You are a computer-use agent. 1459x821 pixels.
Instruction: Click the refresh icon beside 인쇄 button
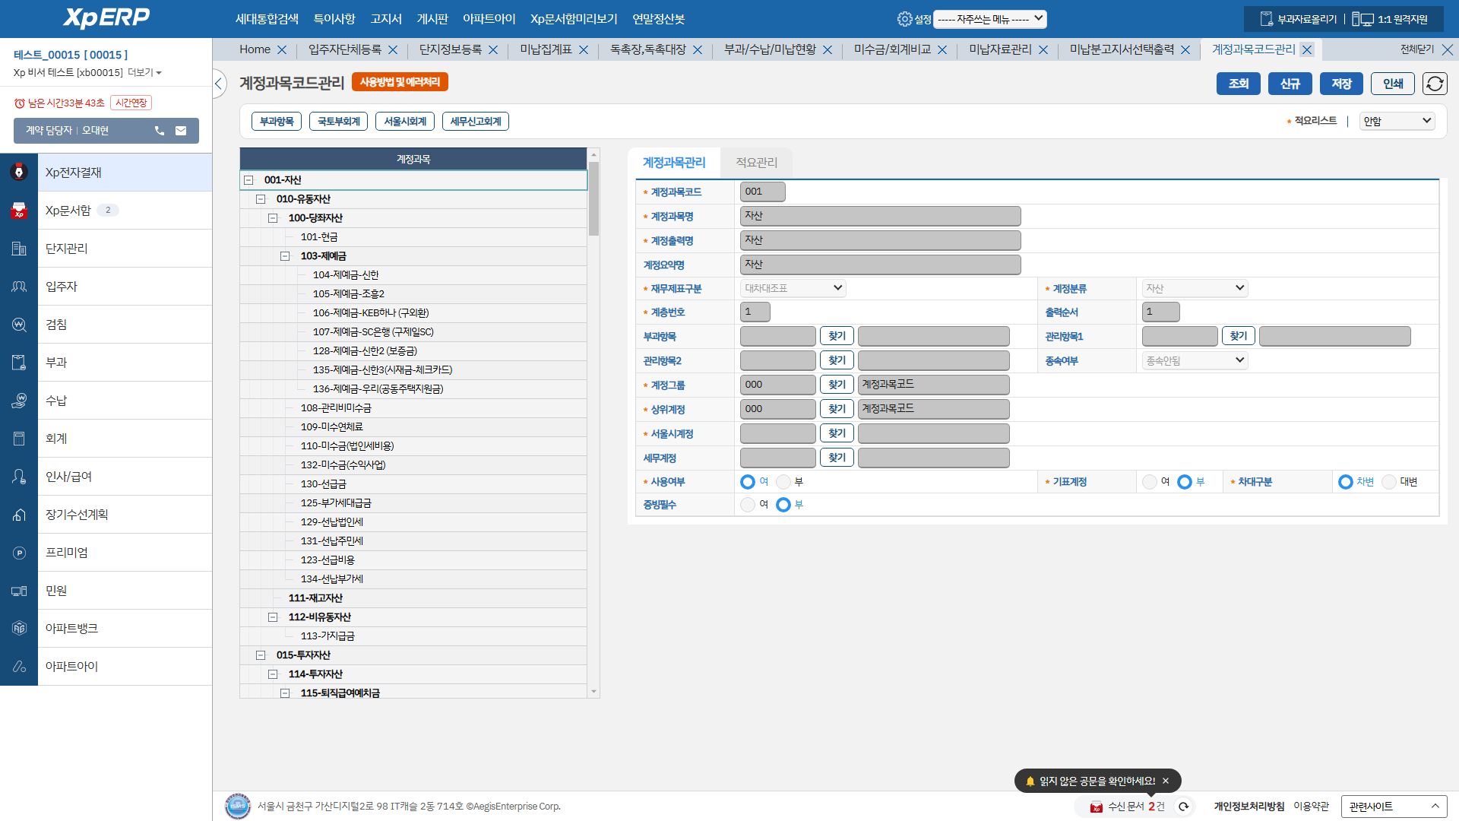click(1435, 84)
